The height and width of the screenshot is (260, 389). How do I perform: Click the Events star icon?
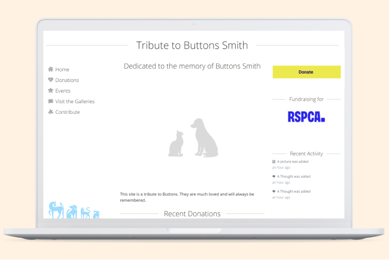tap(51, 91)
